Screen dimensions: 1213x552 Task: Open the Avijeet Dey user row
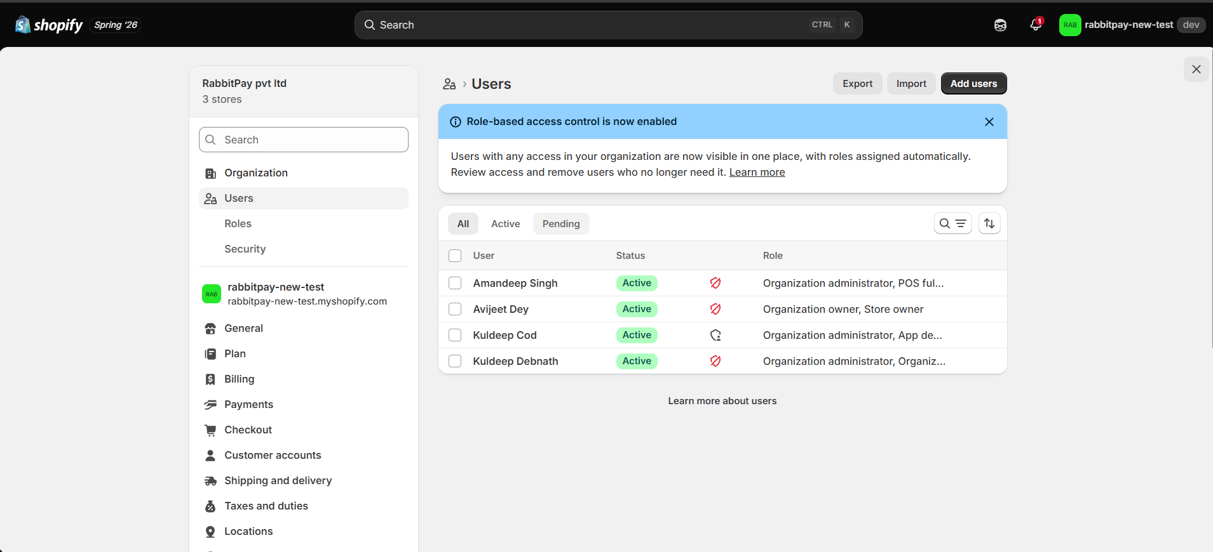(722, 309)
